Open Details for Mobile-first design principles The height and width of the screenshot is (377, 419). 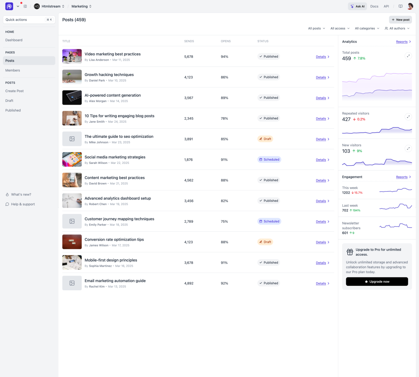[322, 263]
